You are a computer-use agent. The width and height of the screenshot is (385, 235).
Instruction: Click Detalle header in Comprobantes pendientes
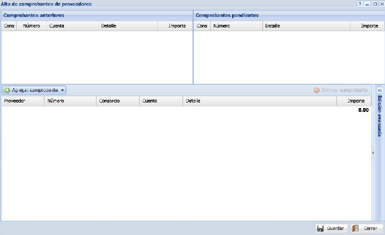tap(306, 26)
